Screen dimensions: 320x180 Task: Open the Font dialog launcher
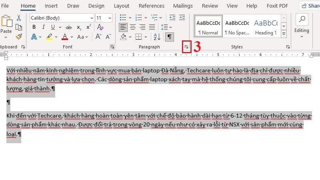tap(112, 47)
